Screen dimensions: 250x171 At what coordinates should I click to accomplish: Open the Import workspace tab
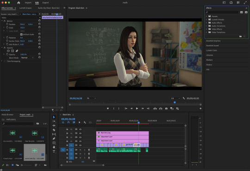click(x=28, y=3)
